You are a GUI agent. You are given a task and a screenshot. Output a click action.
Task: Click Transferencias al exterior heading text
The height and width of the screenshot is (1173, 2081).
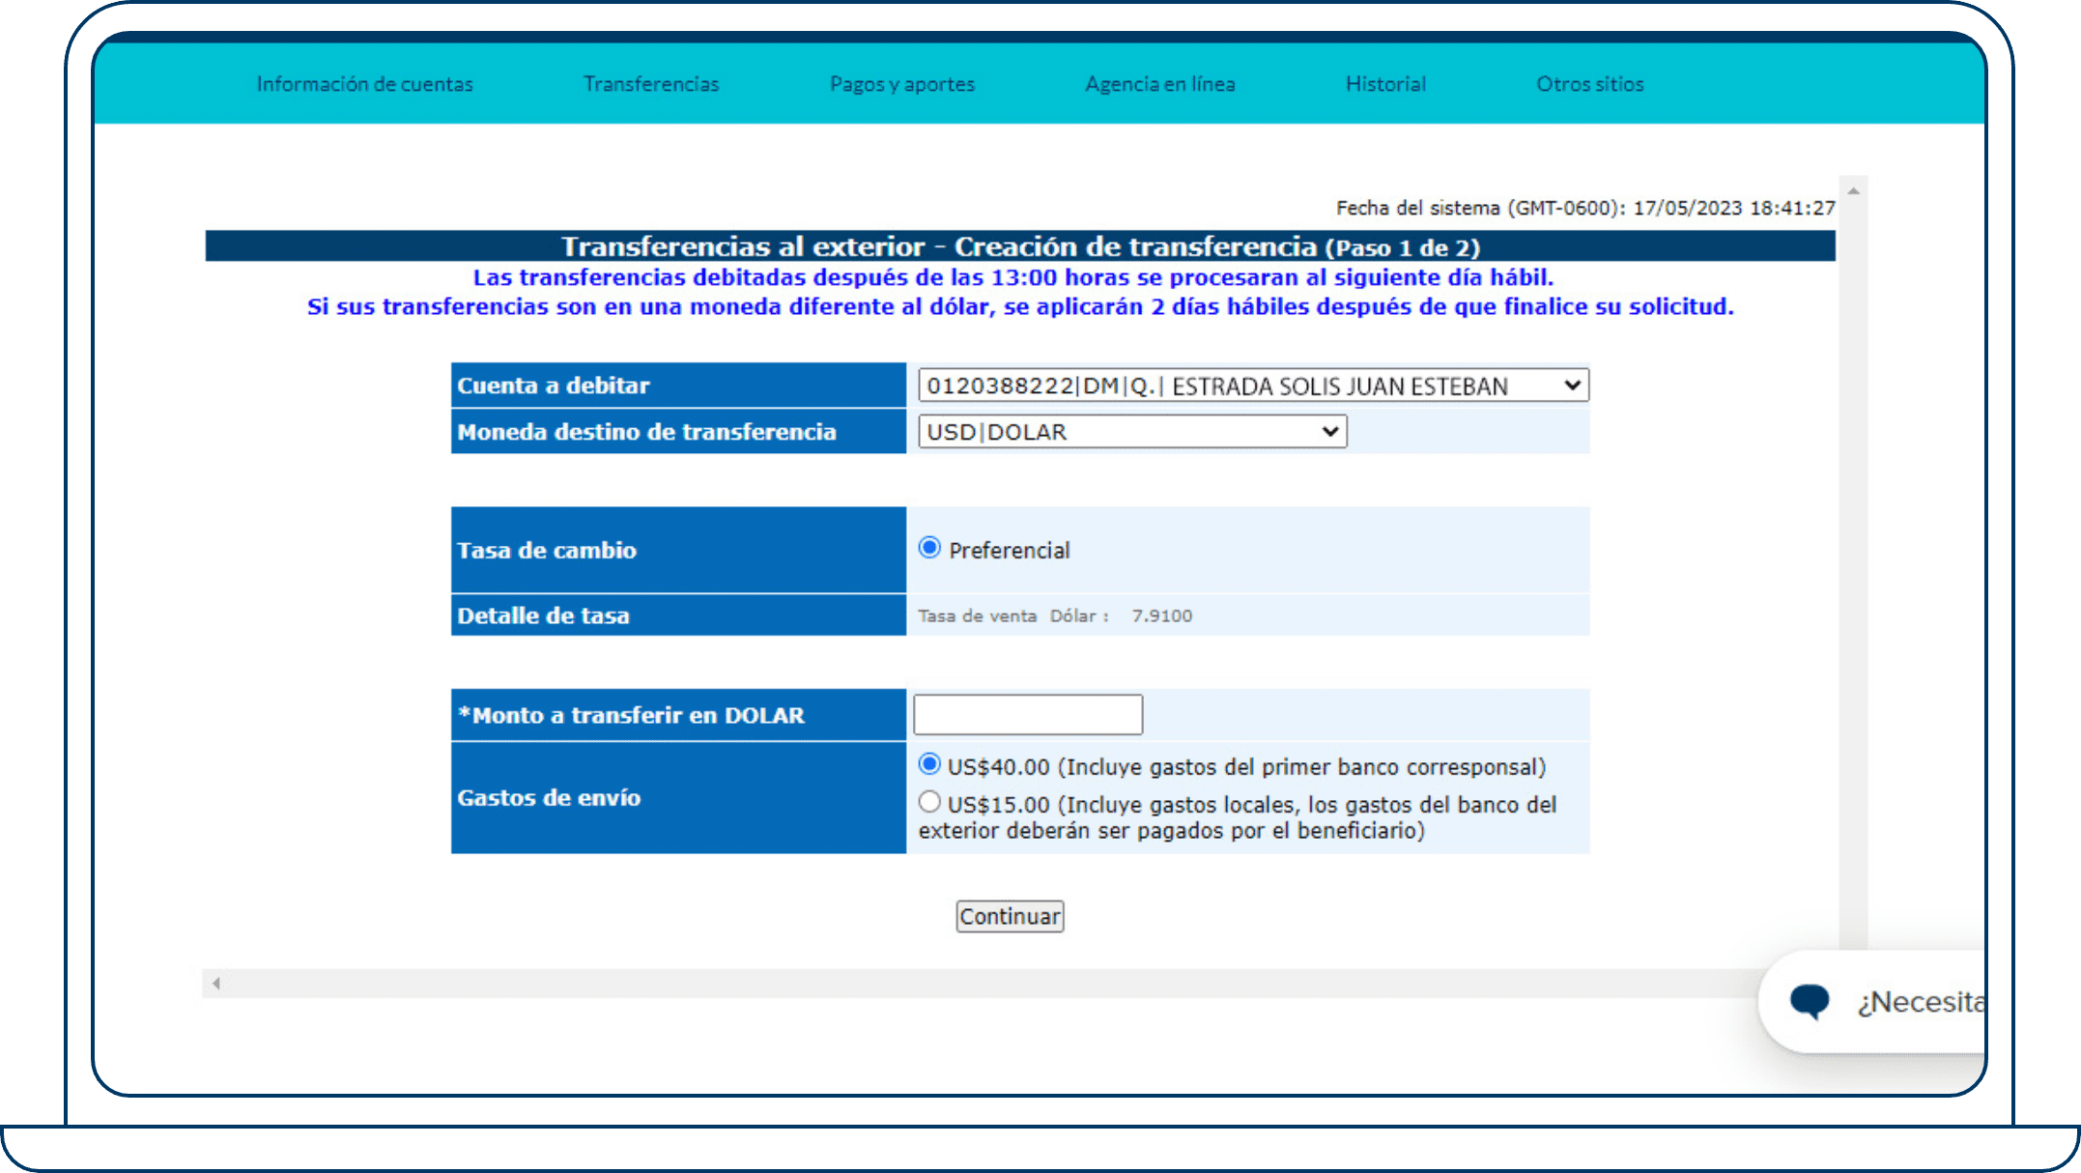pyautogui.click(x=1020, y=246)
